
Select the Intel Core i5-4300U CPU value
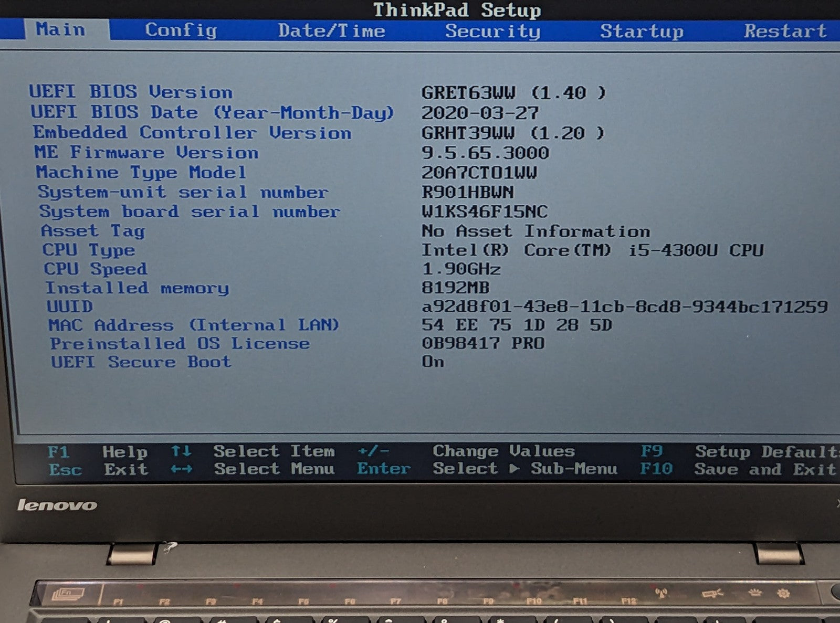pyautogui.click(x=592, y=250)
